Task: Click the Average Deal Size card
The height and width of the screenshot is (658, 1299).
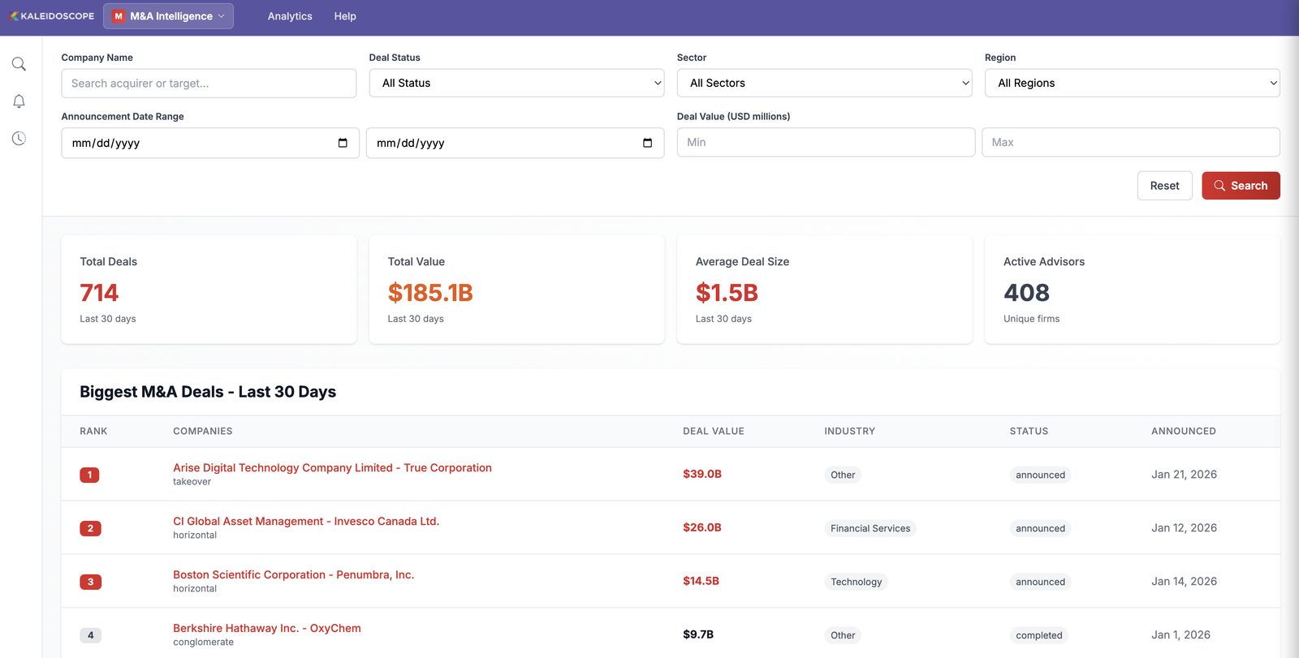Action: (x=824, y=289)
